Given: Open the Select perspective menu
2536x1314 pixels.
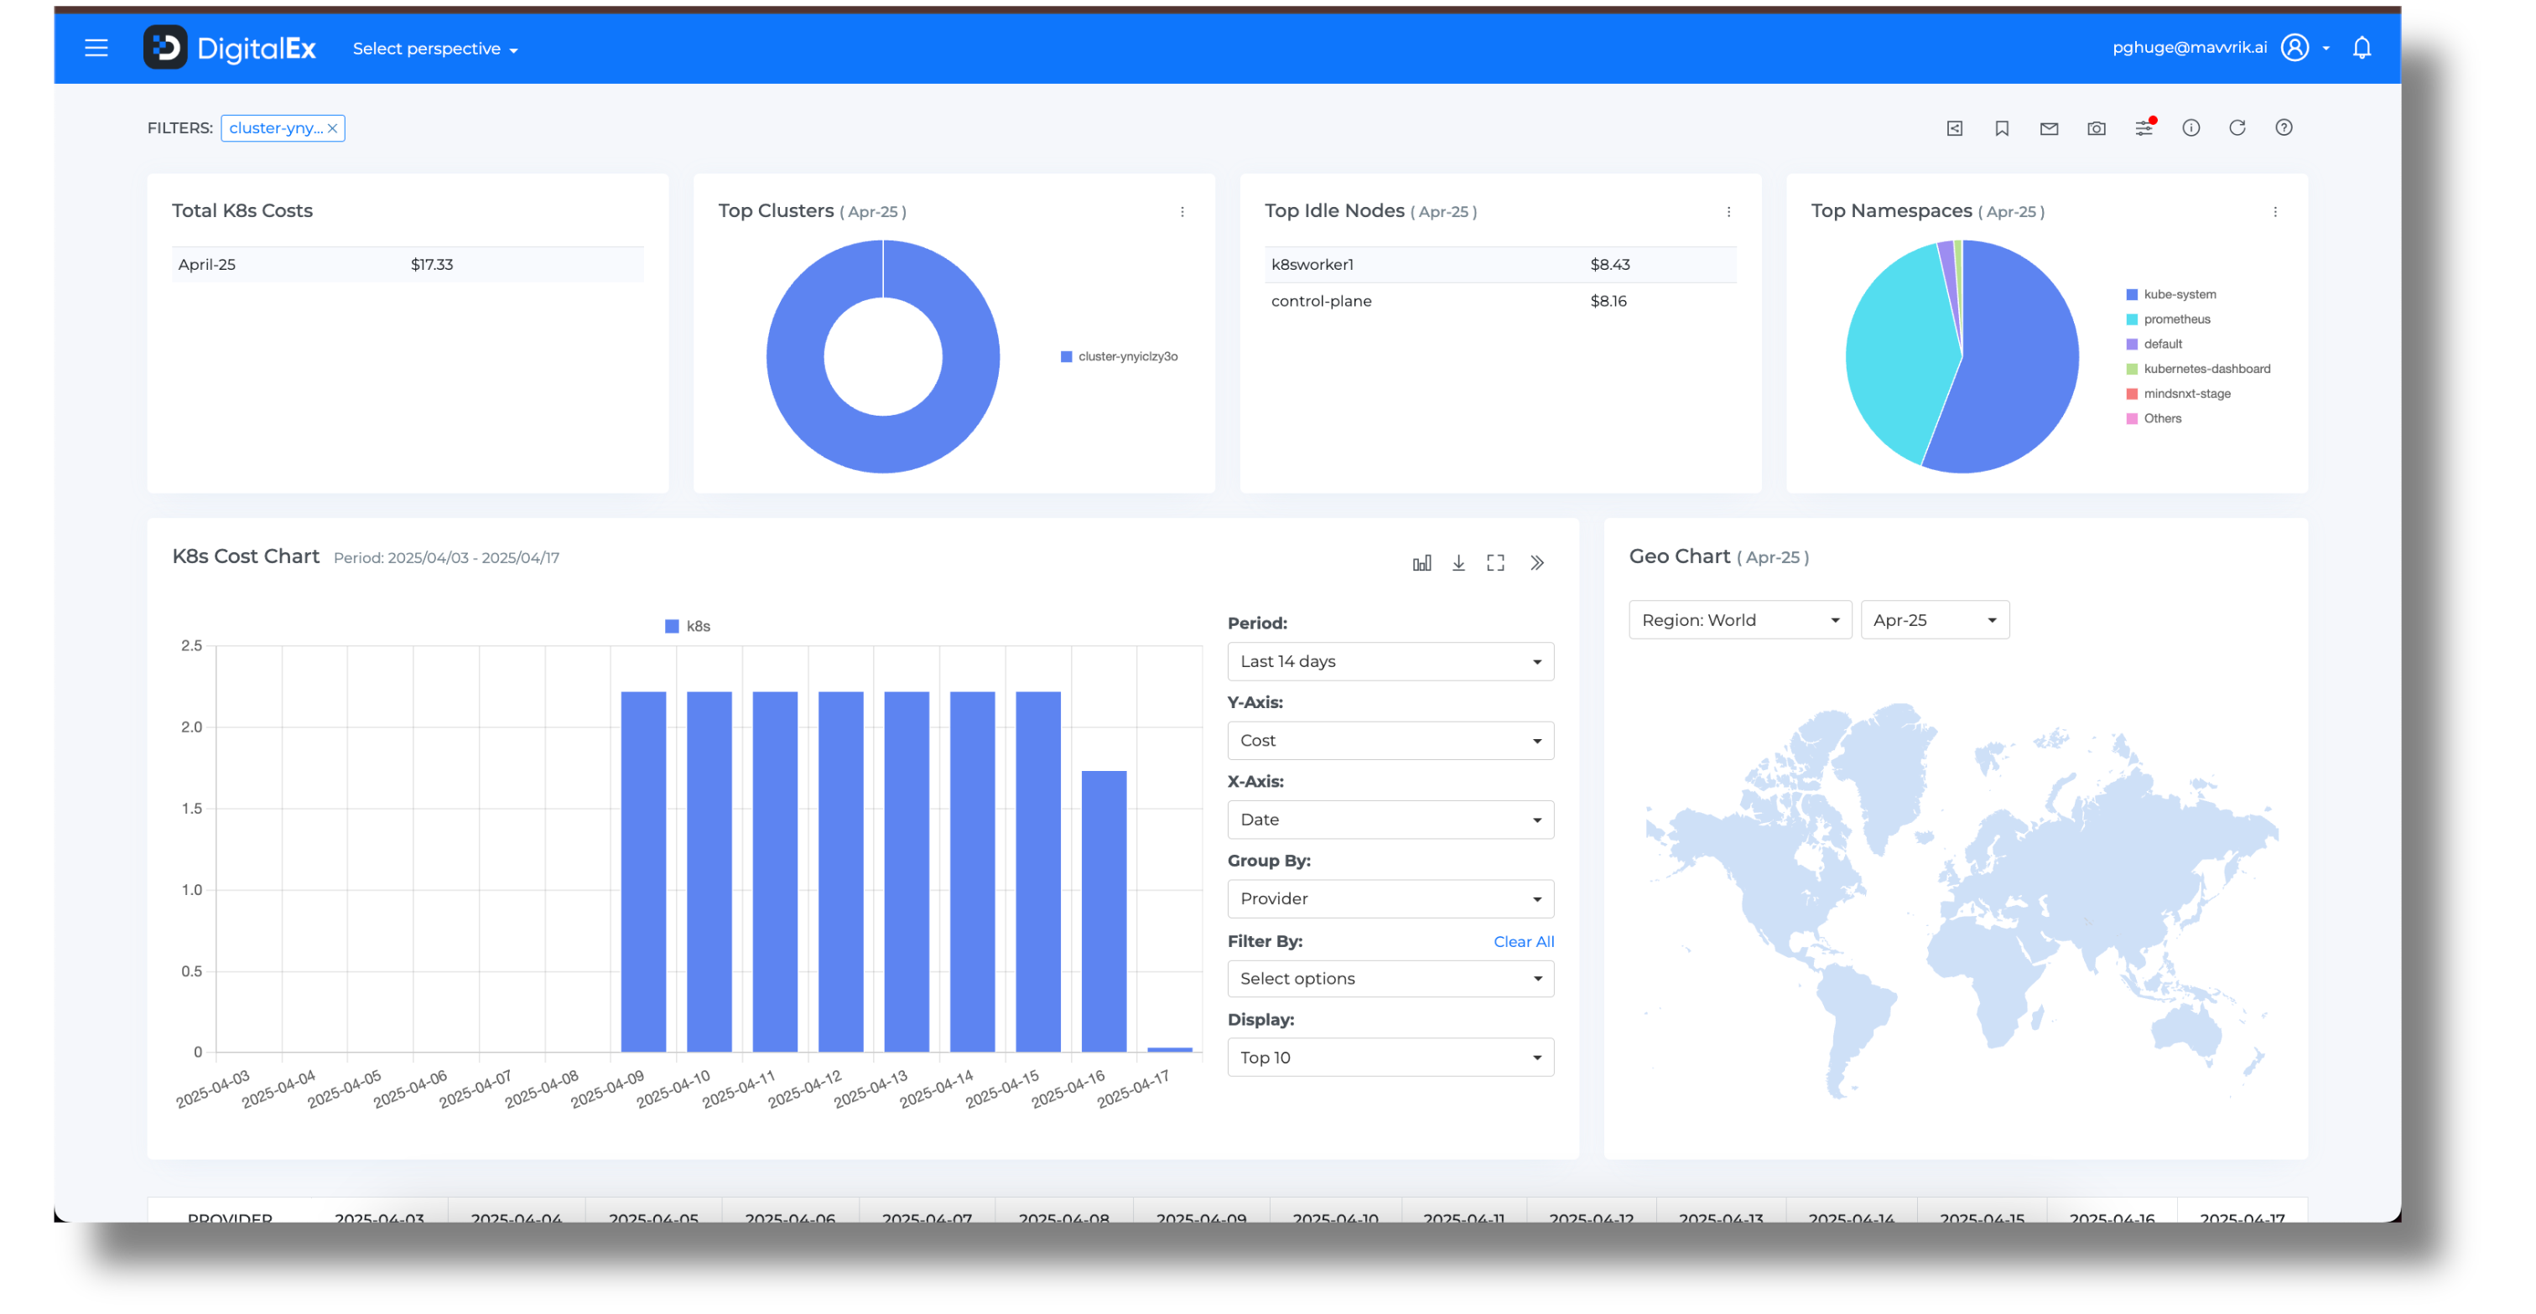Looking at the screenshot, I should pos(434,49).
